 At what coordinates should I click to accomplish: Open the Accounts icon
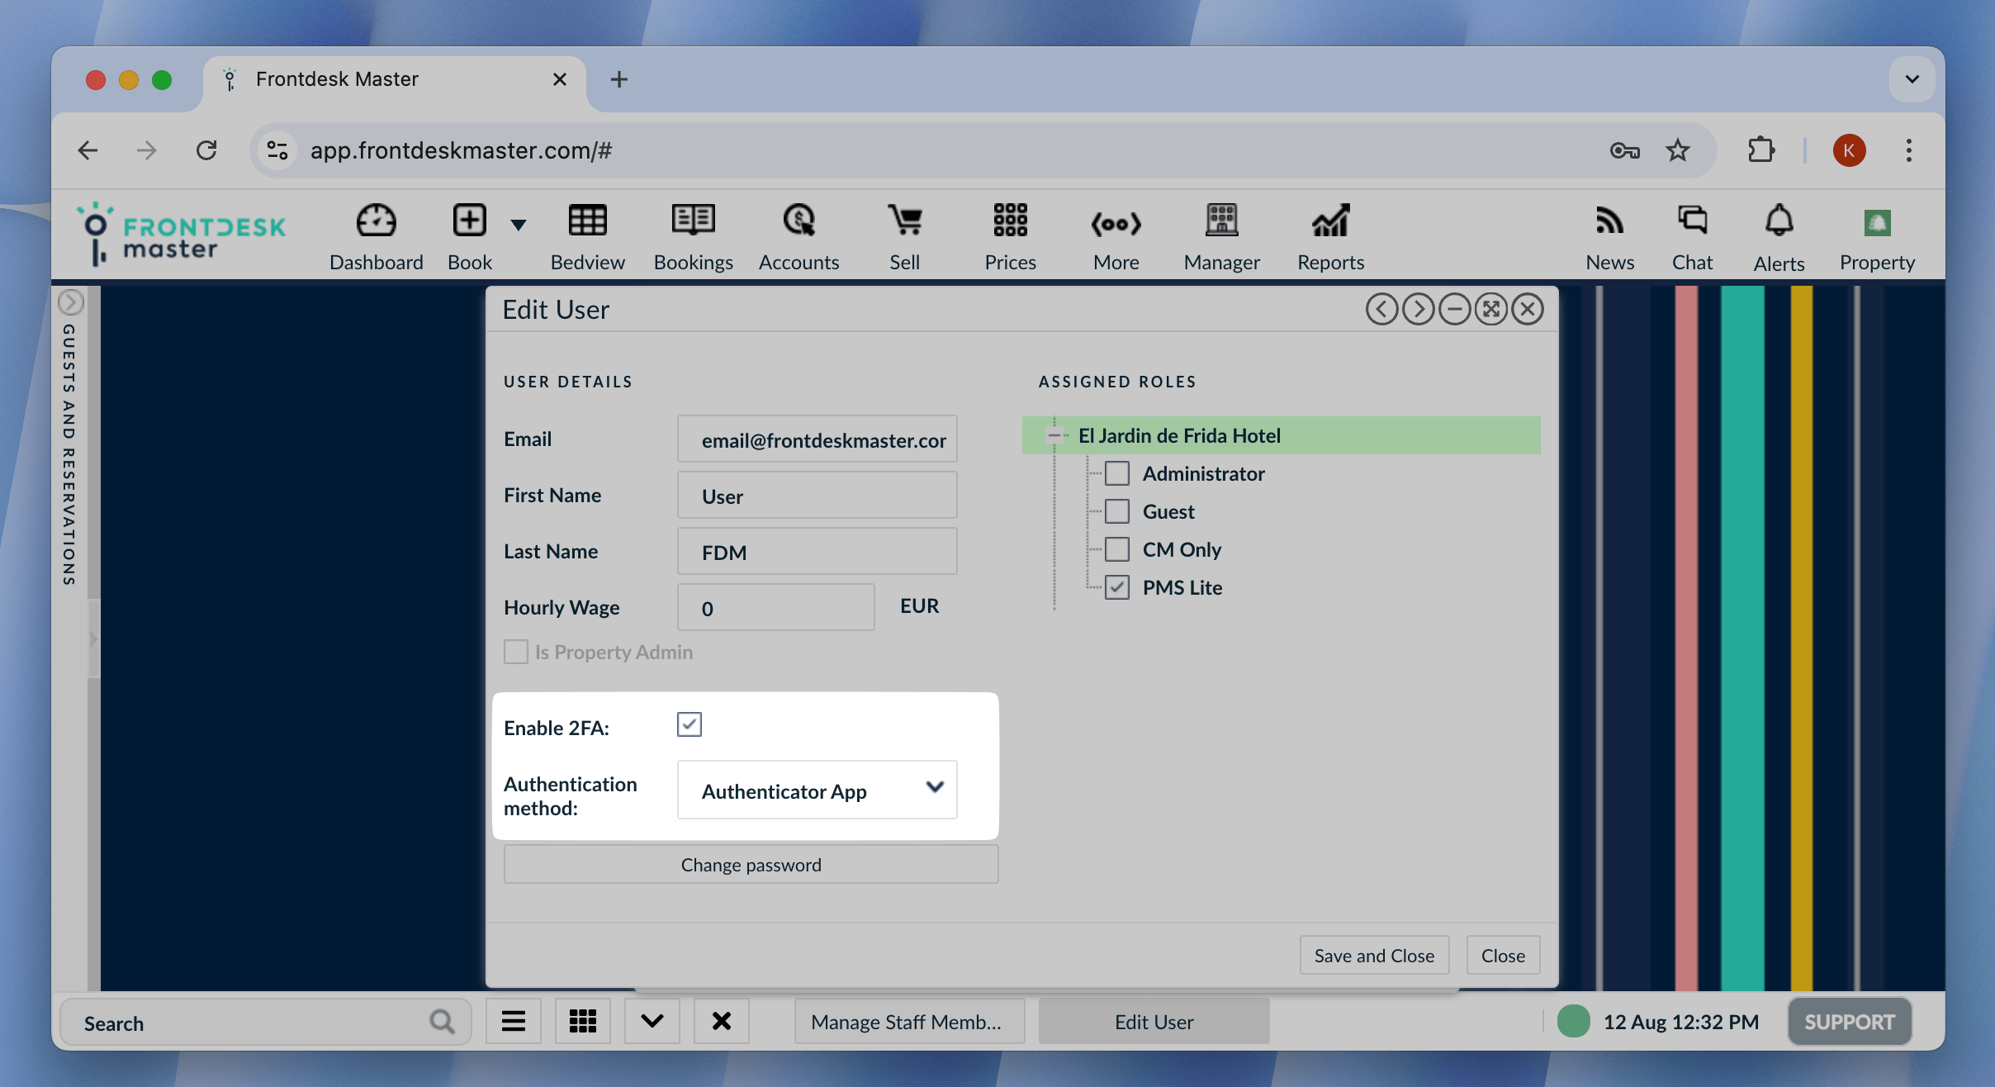pos(798,221)
